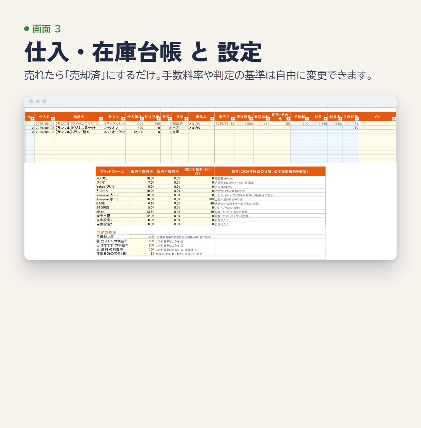Open the 仕入日 column filter dropdown

point(53,119)
